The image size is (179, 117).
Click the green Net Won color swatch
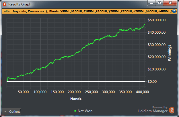(75, 111)
